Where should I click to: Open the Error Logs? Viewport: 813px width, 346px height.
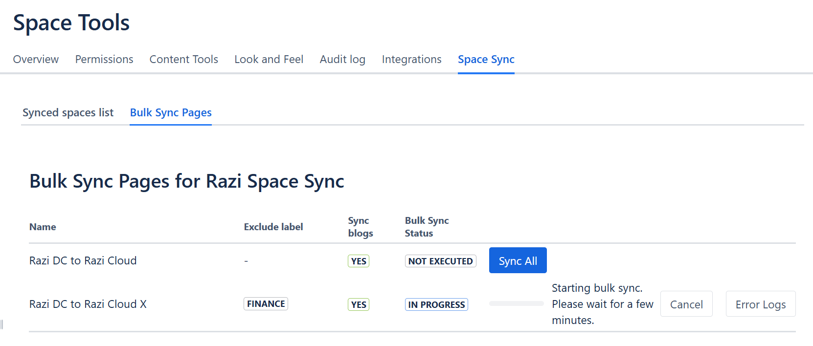(761, 304)
